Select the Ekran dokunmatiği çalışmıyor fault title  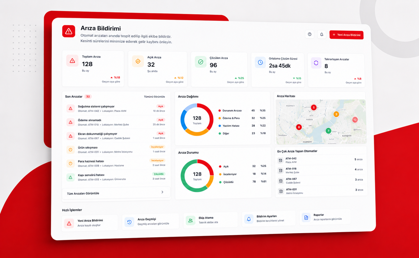[x=97, y=134]
